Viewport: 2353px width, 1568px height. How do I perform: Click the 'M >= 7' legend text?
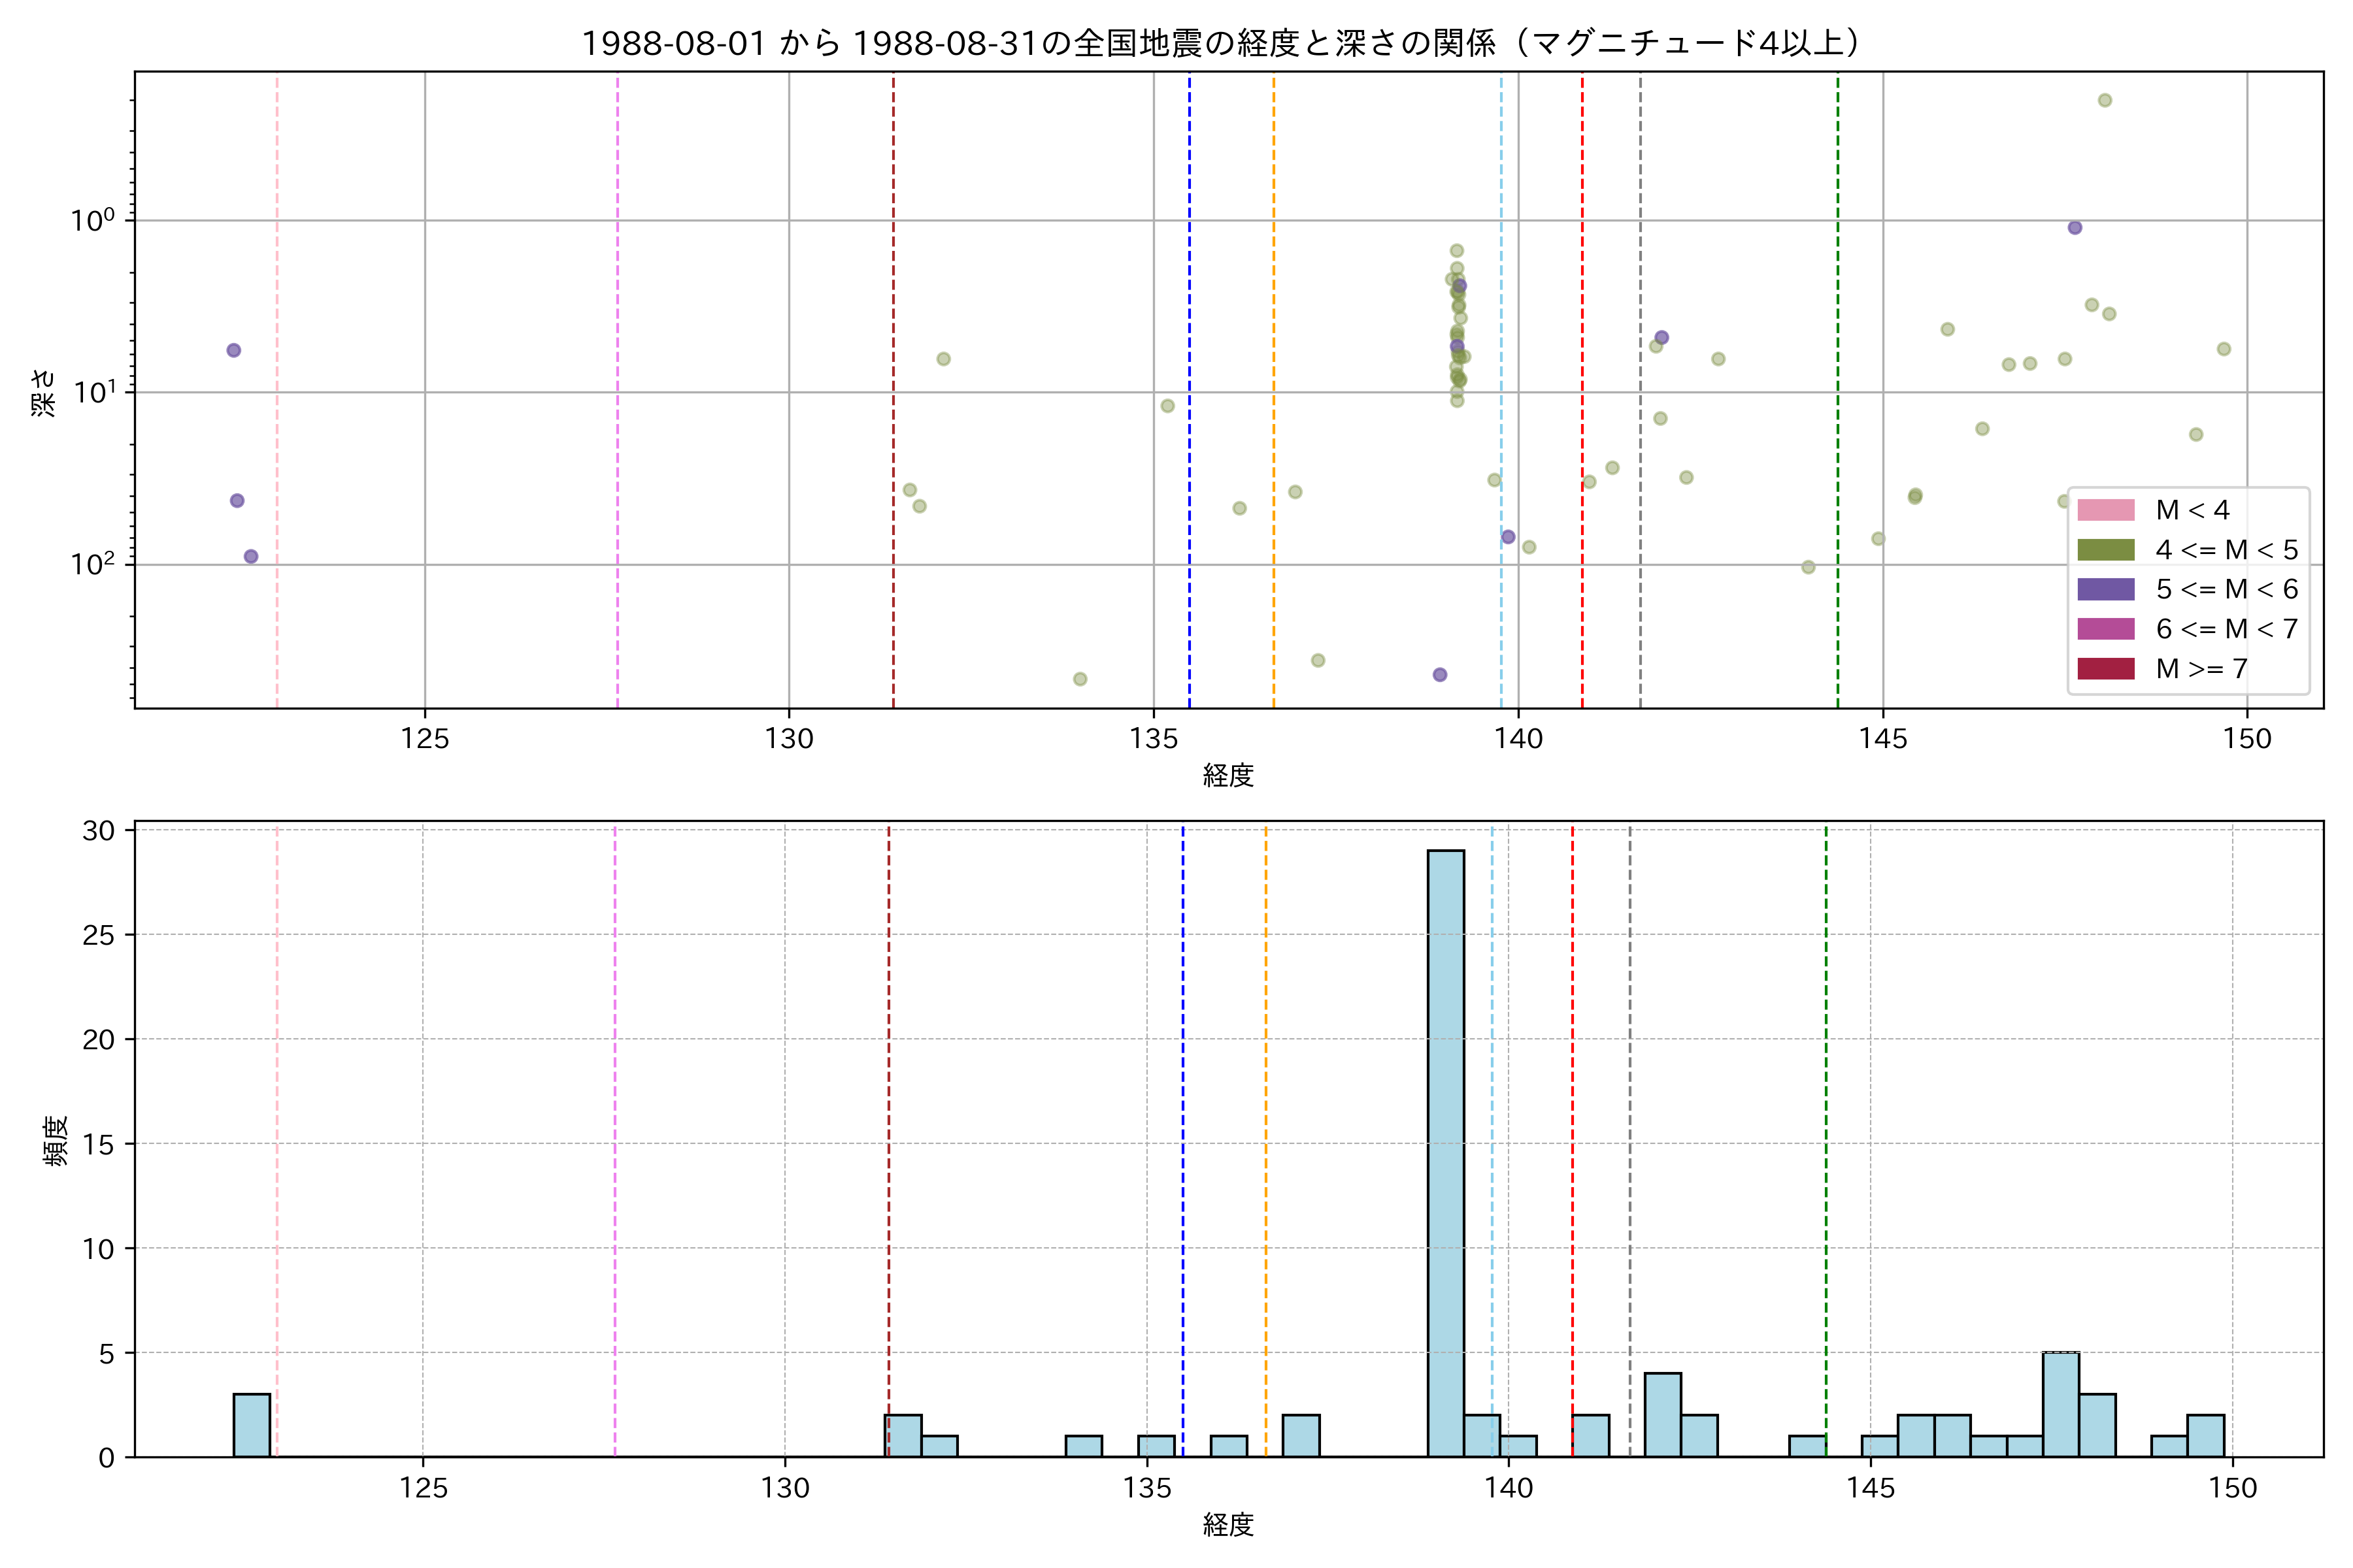[x=2202, y=669]
